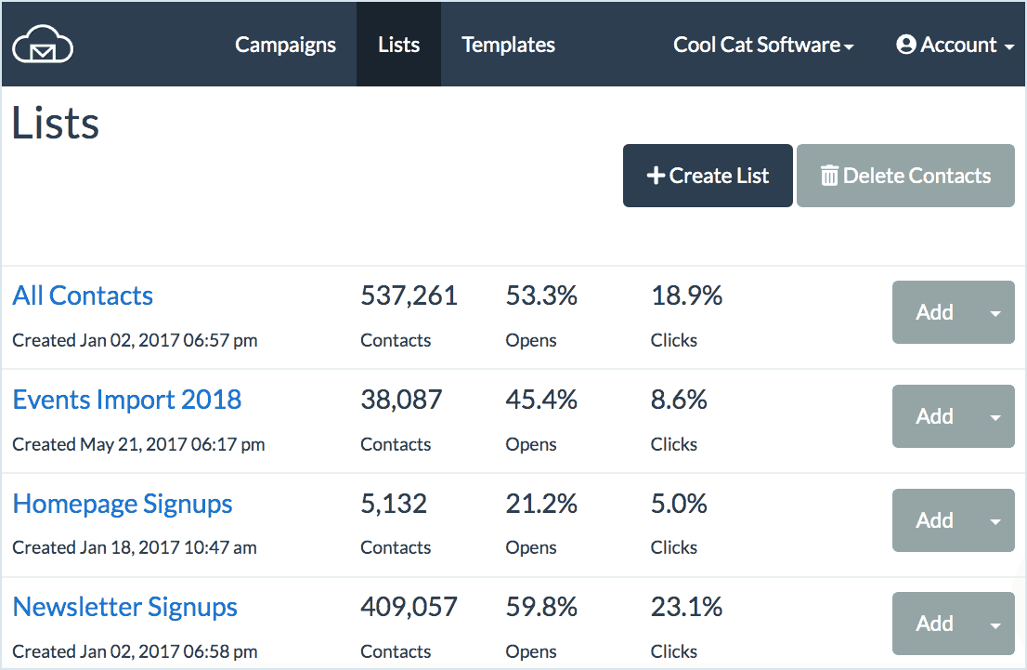Click the Account user avatar icon
Screen dimensions: 1027x670
(x=906, y=45)
